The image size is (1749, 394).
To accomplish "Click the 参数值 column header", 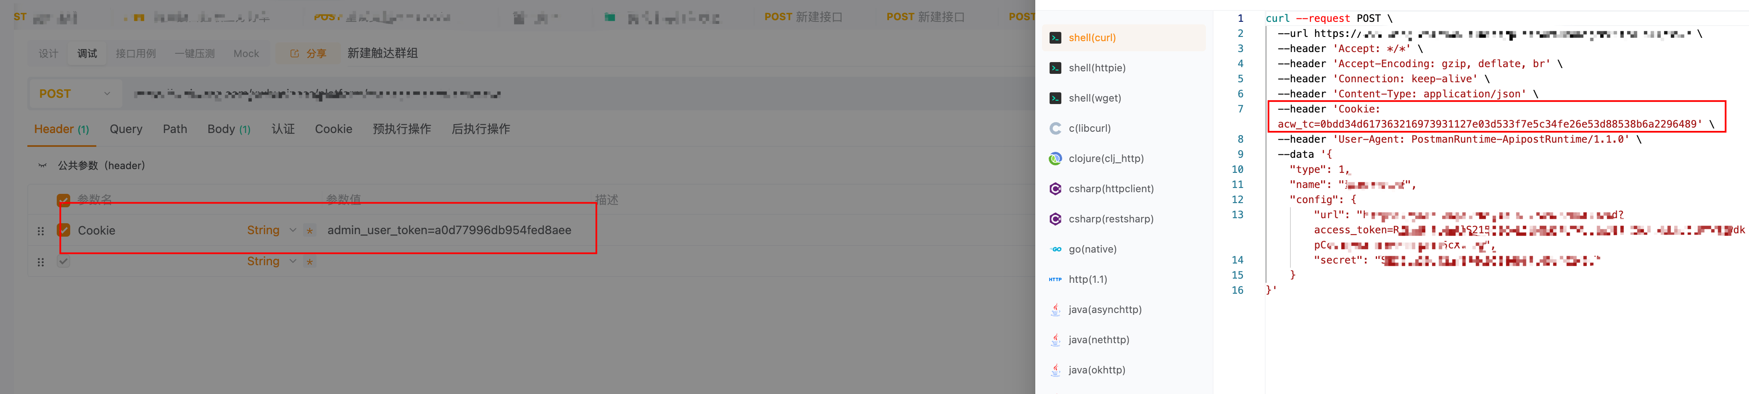I will (x=343, y=199).
